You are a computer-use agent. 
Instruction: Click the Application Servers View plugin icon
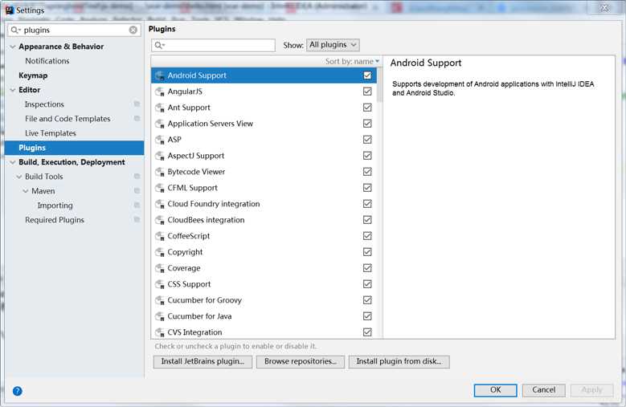tap(160, 124)
